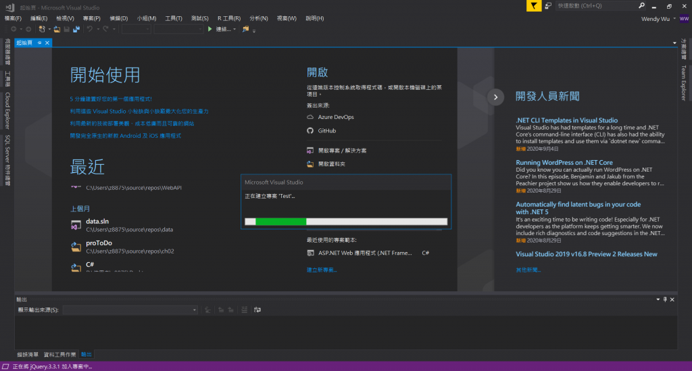Click the Visual Studio logo in the title bar

tap(9, 7)
